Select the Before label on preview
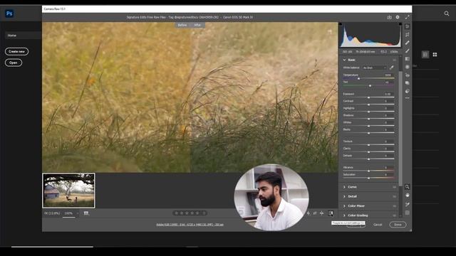 (182, 25)
